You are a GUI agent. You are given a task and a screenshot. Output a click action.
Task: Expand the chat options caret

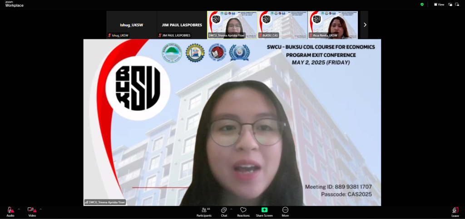(231, 209)
